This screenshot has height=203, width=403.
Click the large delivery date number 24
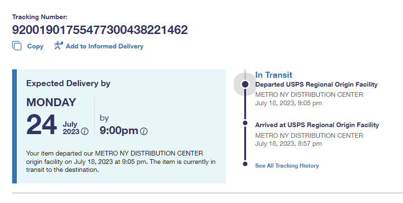pos(42,125)
